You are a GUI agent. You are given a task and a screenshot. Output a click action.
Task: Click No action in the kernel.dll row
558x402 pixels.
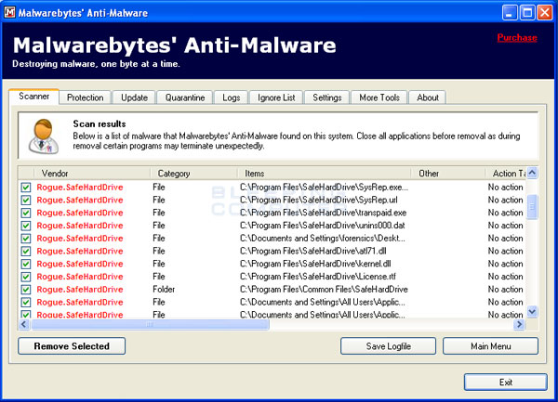pos(505,264)
